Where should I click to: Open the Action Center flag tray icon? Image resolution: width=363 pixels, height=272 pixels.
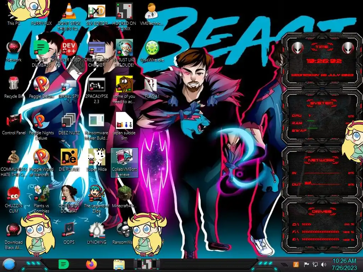(x=306, y=264)
